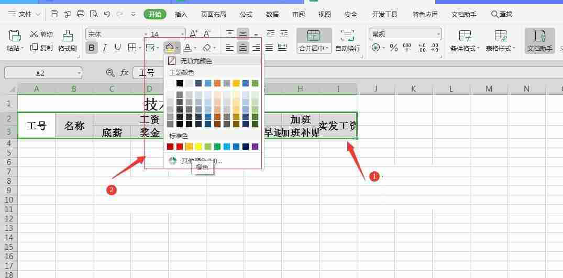Switch to the 开发工具 tab
Image resolution: width=563 pixels, height=278 pixels.
(x=385, y=15)
